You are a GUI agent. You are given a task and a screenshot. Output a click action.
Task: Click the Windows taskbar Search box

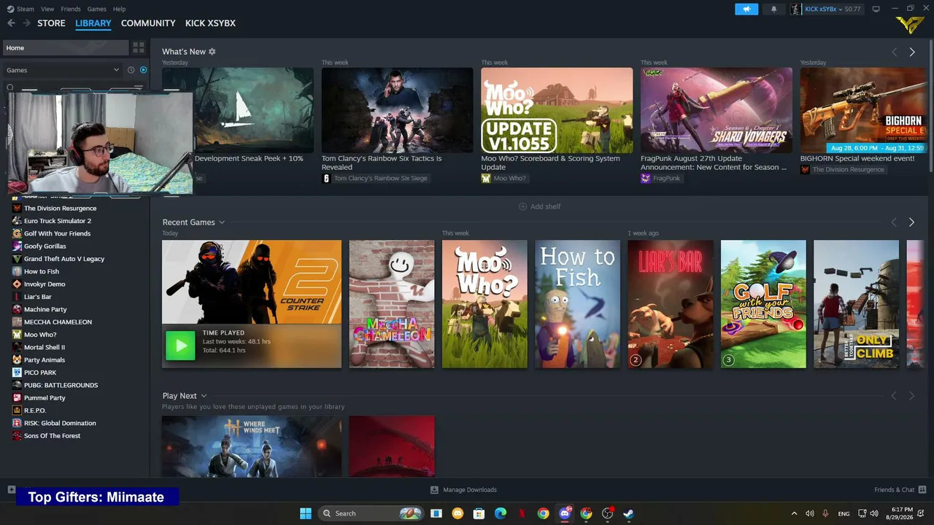pyautogui.click(x=372, y=513)
